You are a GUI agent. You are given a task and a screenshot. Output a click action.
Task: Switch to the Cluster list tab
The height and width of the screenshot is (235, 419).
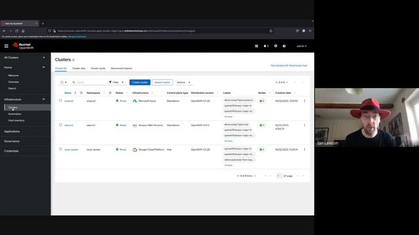pyautogui.click(x=61, y=69)
